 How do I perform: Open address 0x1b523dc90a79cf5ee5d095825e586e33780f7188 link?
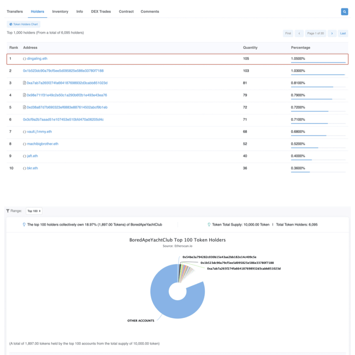(63, 71)
